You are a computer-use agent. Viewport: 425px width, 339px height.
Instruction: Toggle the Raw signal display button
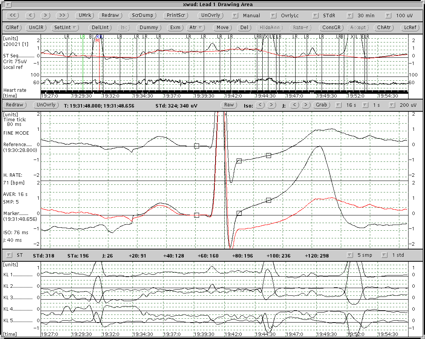pyautogui.click(x=229, y=105)
